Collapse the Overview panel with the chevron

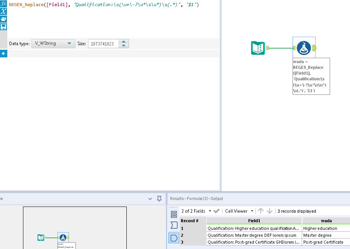pyautogui.click(x=150, y=199)
